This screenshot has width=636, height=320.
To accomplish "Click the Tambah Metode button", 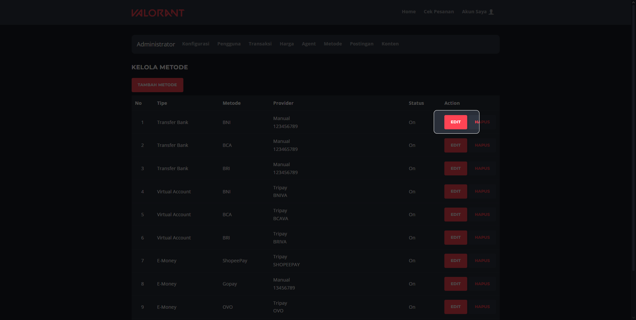I will pos(157,85).
